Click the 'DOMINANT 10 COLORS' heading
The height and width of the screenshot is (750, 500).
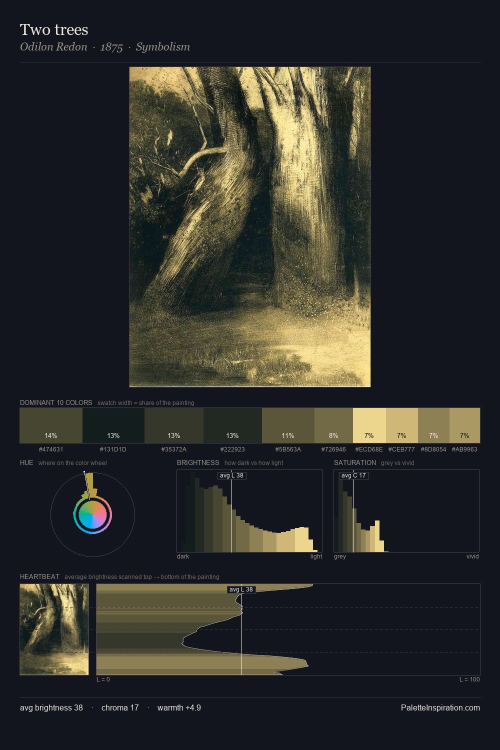point(56,403)
